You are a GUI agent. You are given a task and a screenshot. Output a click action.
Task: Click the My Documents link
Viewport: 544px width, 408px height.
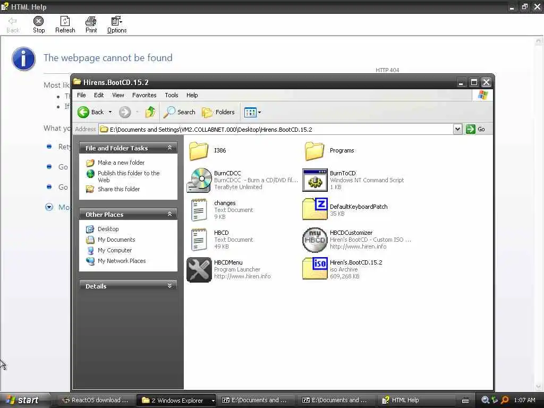point(116,240)
